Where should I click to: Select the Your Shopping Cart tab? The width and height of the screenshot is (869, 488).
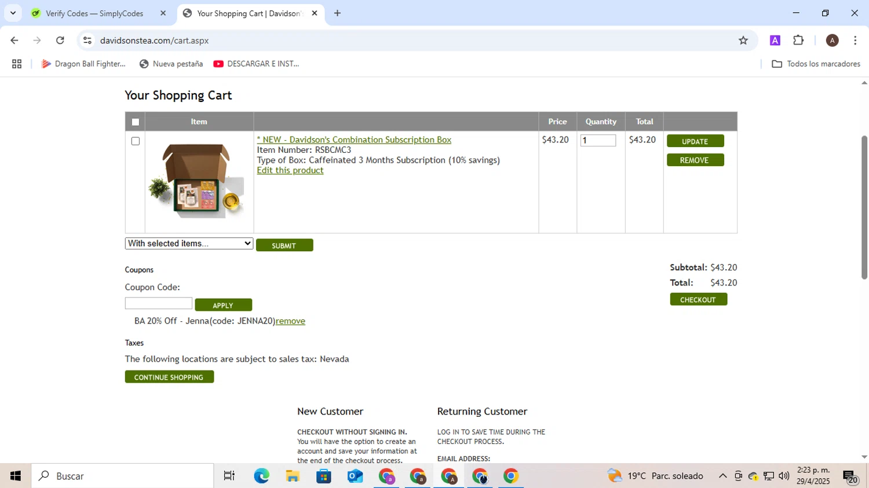(x=250, y=13)
